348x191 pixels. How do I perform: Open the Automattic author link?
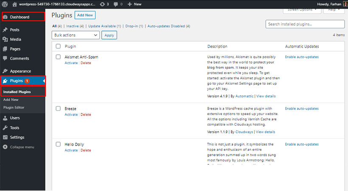244,96
